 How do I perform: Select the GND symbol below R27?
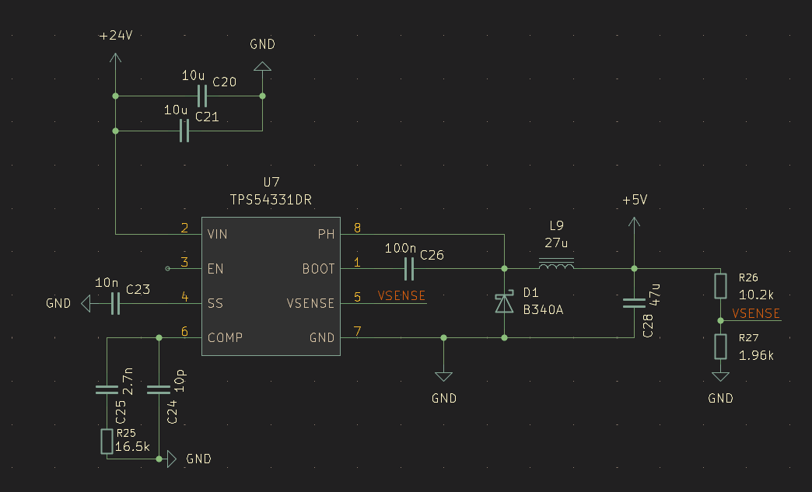(x=721, y=378)
